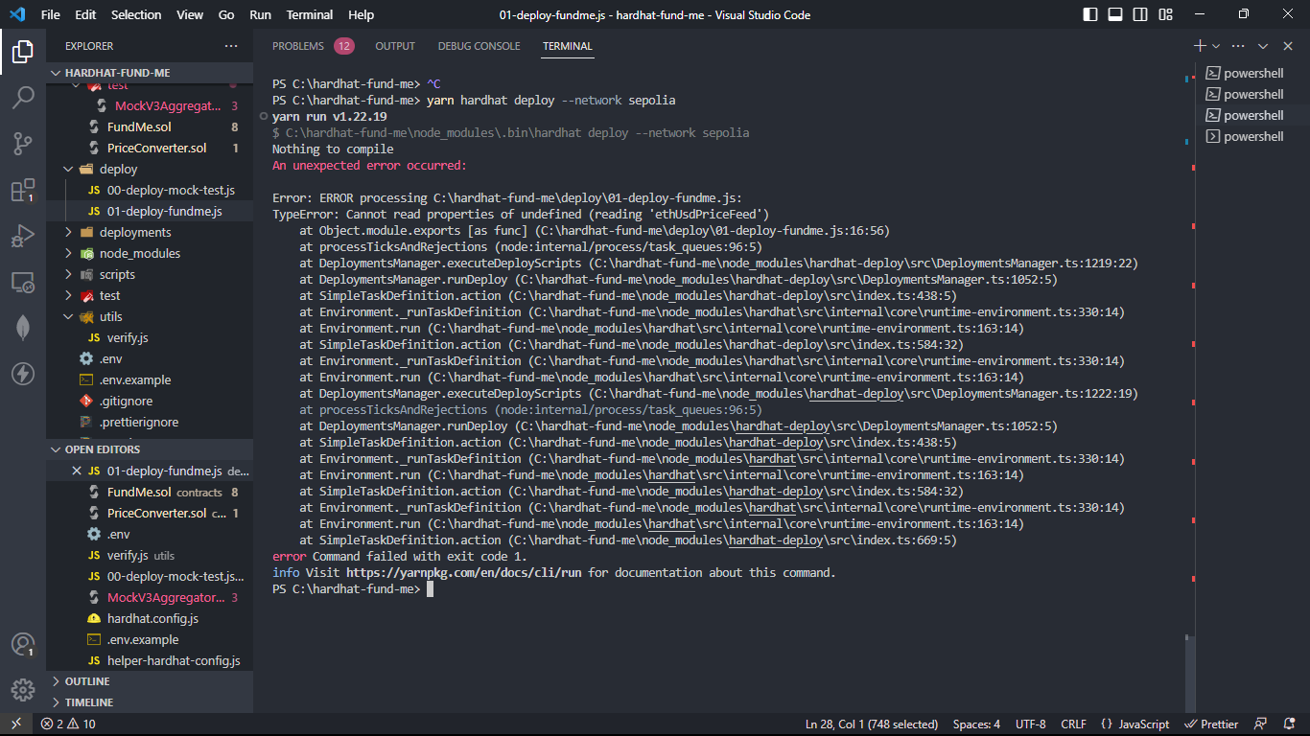The width and height of the screenshot is (1310, 736).
Task: Open the File menu
Action: [x=51, y=14]
